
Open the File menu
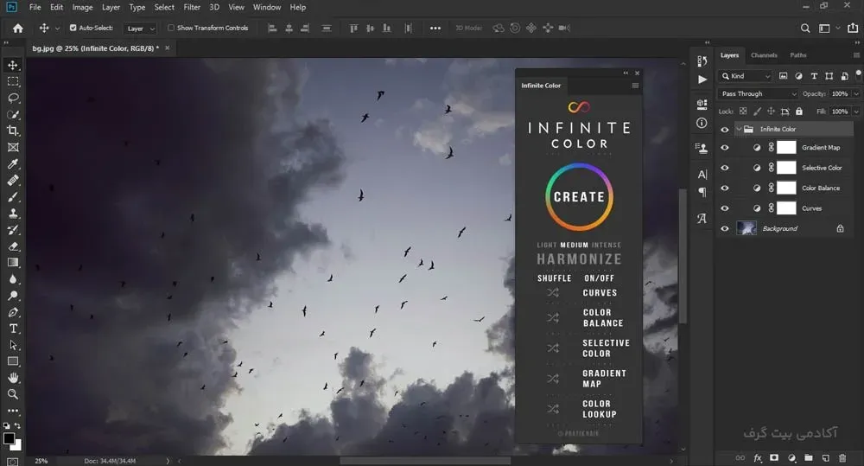(35, 7)
